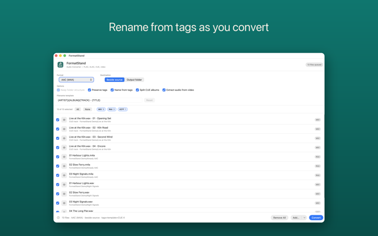
Task: Uncheck 02 Slow Ferry.wav file
Action: (58, 194)
